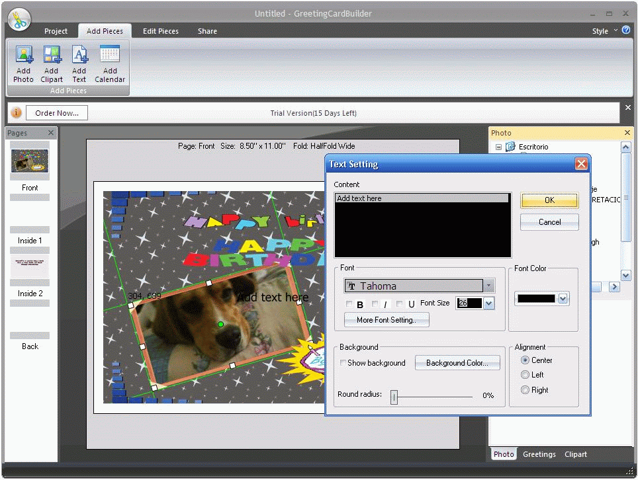Click the trial info icon in the notification bar

pyautogui.click(x=16, y=112)
